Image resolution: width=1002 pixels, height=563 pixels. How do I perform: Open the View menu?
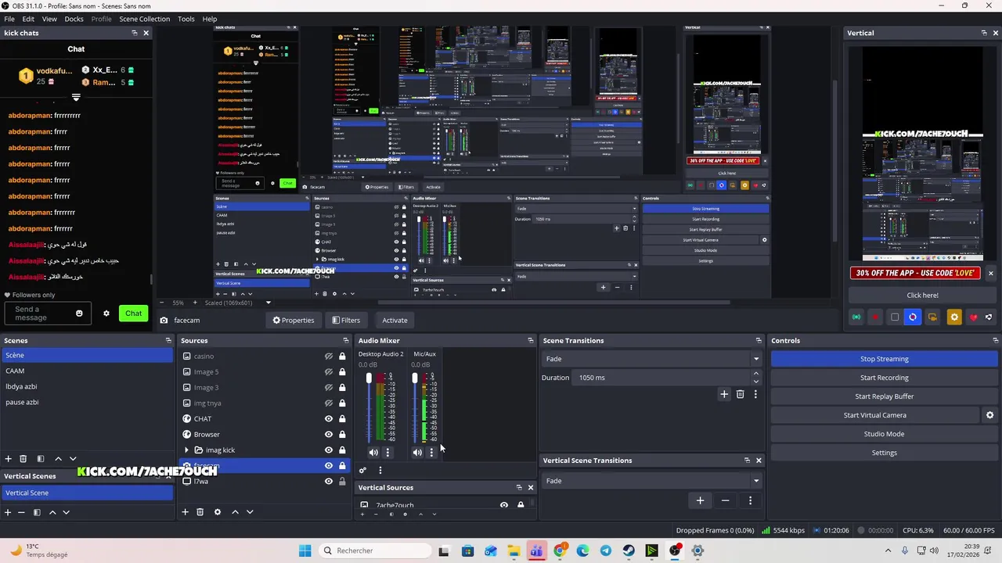pos(49,19)
